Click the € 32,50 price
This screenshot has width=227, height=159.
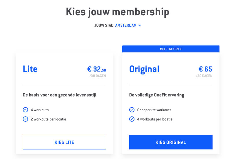(x=97, y=69)
